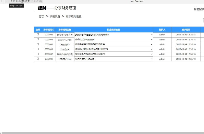The height and width of the screenshot is (134, 204).
Task: Tick checkbox for rule 0000004
Action: pos(38,44)
